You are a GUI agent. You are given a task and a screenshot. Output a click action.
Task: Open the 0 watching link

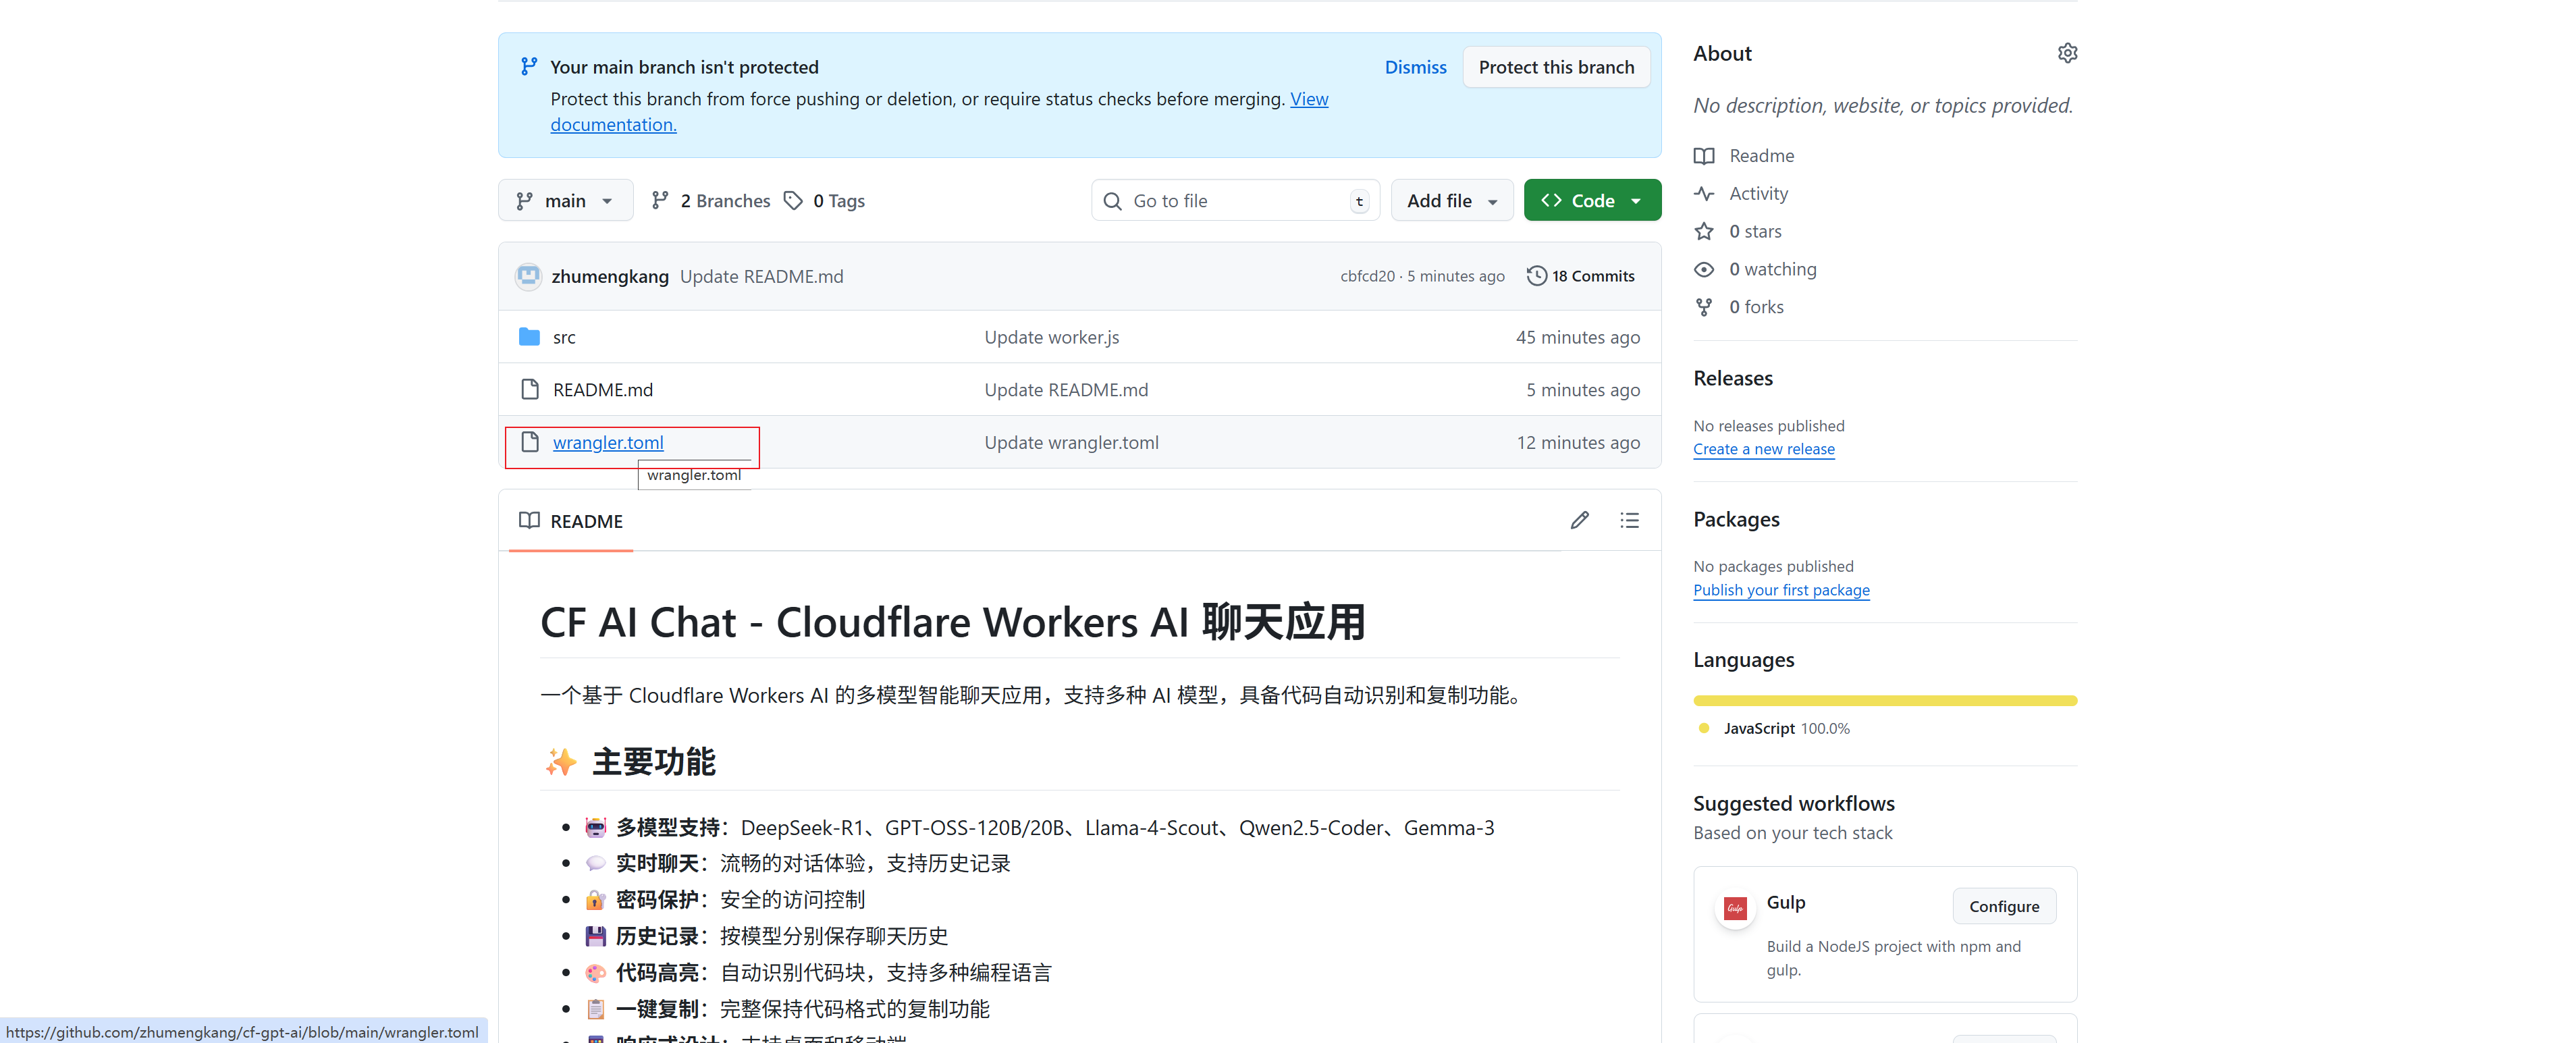[x=1772, y=270]
